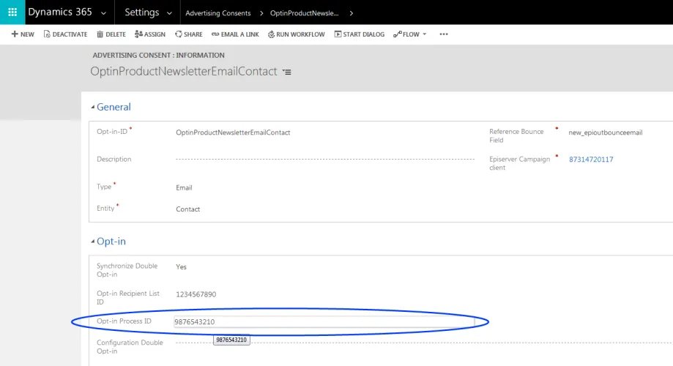The height and width of the screenshot is (366, 673).
Task: Click the ASSIGN people icon
Action: (x=138, y=34)
